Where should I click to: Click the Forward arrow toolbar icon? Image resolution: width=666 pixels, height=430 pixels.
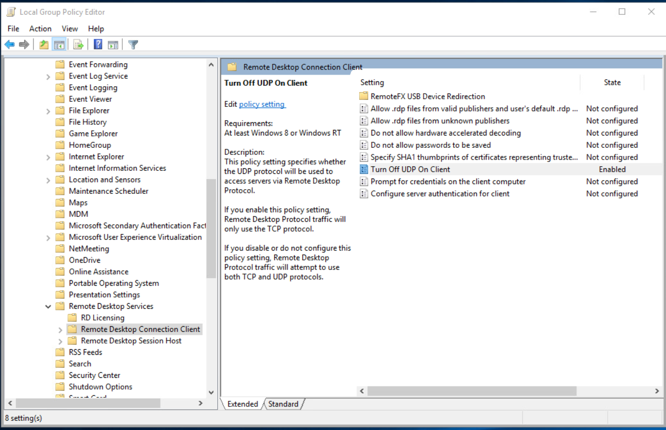pyautogui.click(x=24, y=45)
